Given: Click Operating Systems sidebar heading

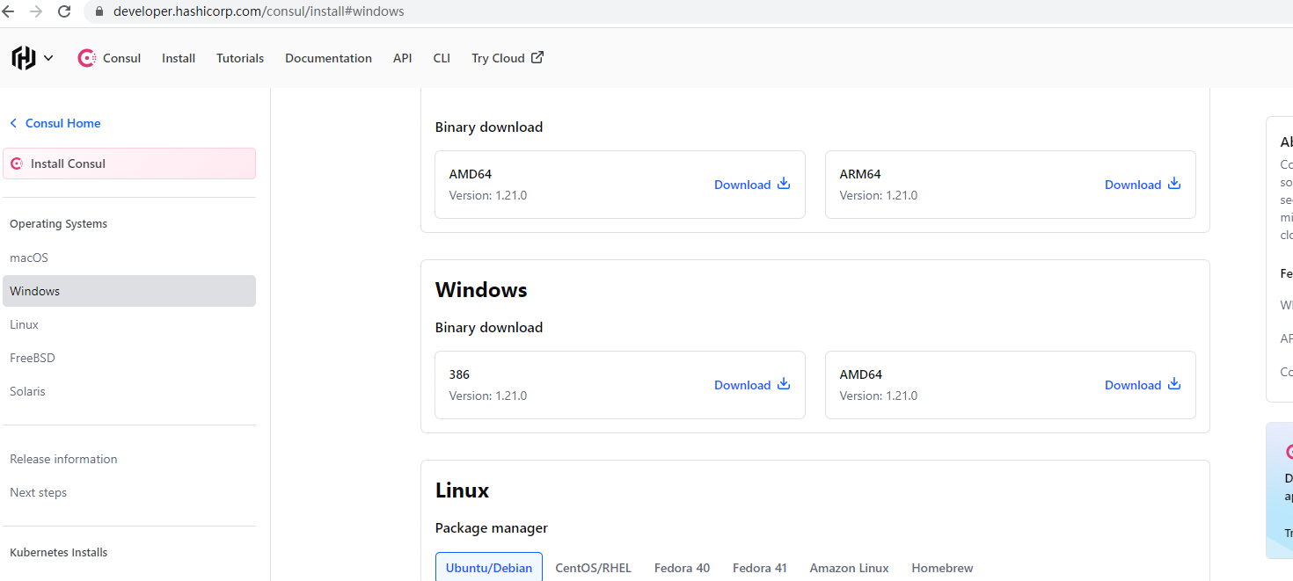Looking at the screenshot, I should [58, 224].
